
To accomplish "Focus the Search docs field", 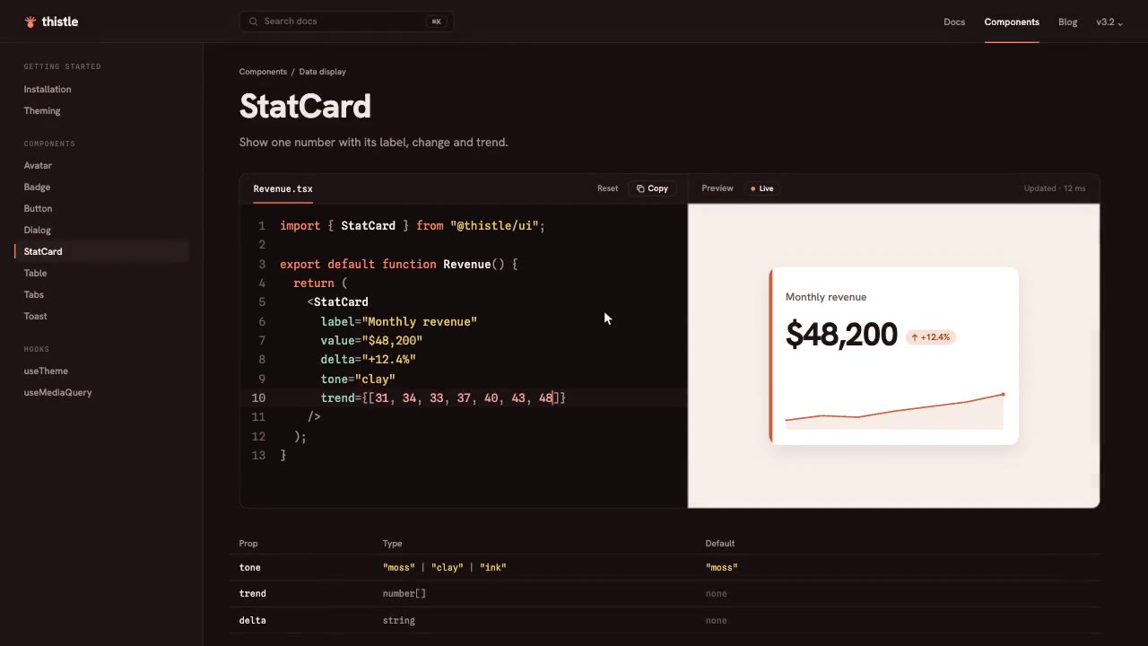I will click(346, 22).
